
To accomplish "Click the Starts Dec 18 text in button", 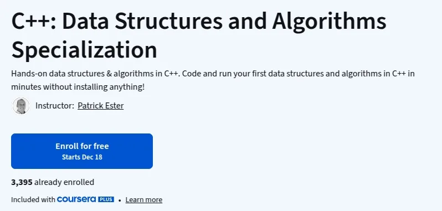I will [x=82, y=157].
